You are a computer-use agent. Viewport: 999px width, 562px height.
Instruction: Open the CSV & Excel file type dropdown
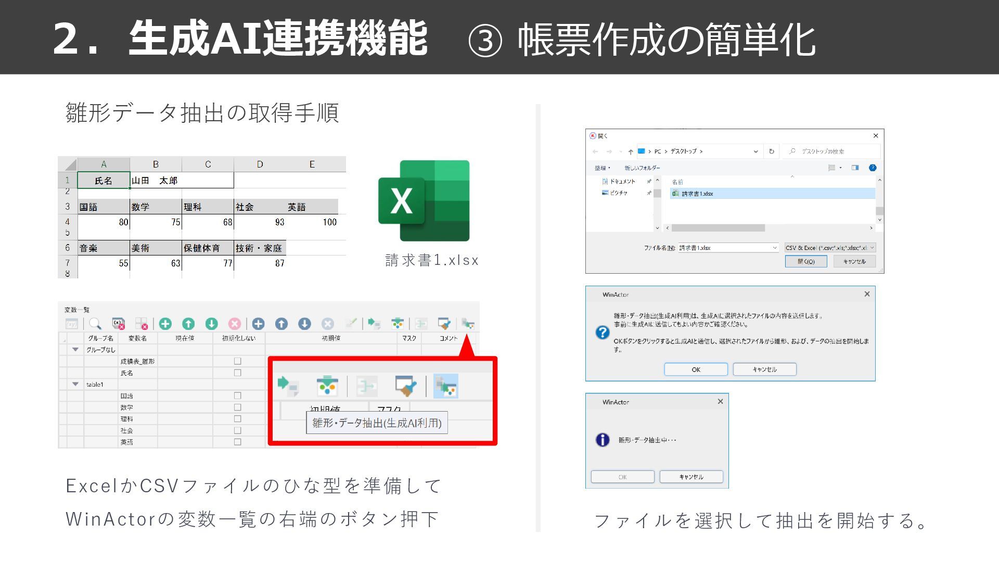click(830, 248)
